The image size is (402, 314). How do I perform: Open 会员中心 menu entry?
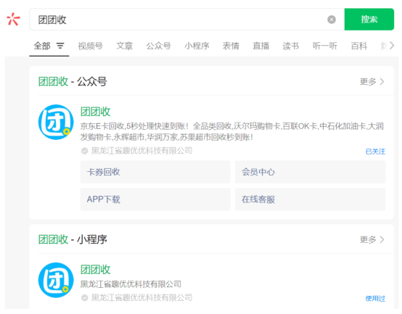(x=311, y=172)
